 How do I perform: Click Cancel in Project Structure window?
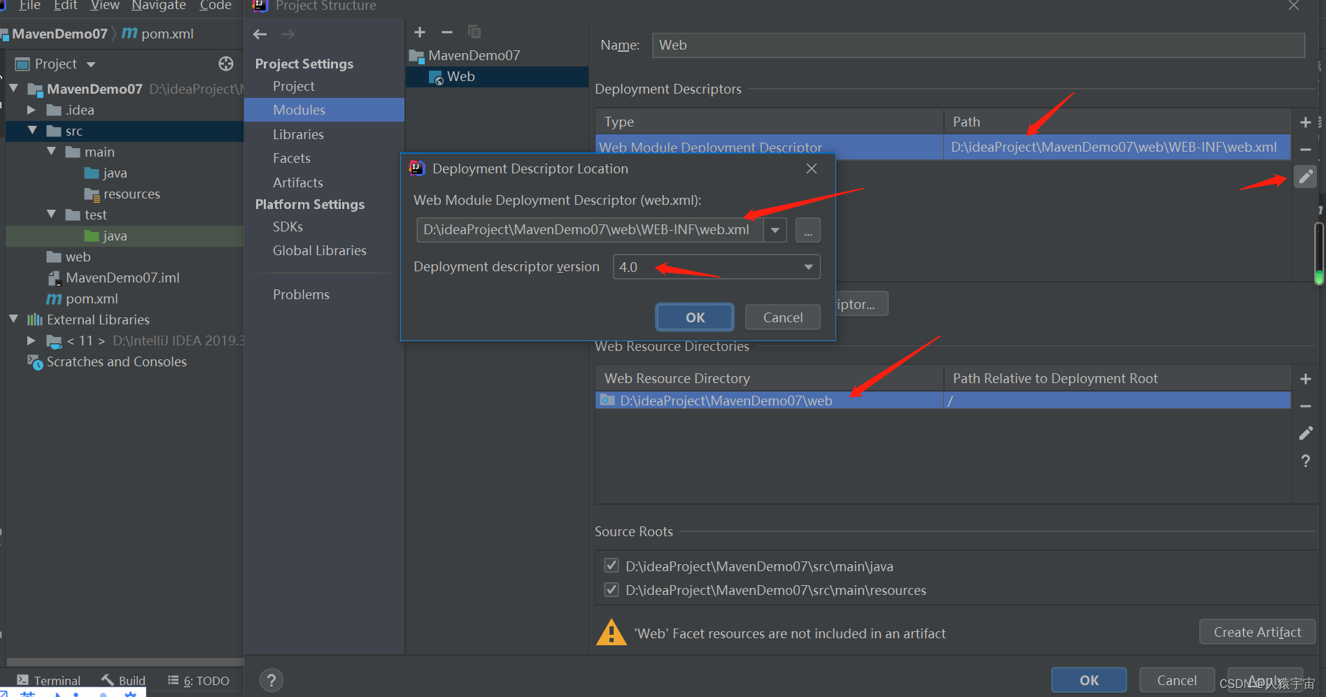1177,680
